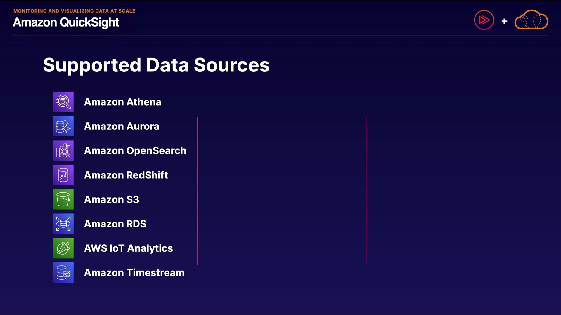Click the Amazon Athena service icon
This screenshot has width=561, height=315.
click(63, 102)
